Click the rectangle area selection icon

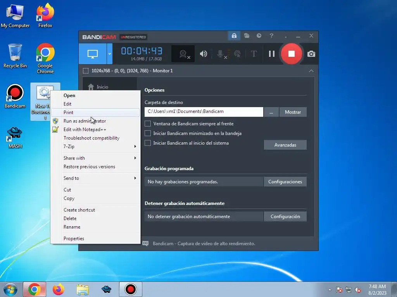[86, 71]
